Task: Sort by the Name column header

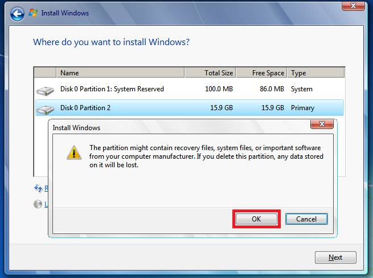Action: (x=120, y=72)
